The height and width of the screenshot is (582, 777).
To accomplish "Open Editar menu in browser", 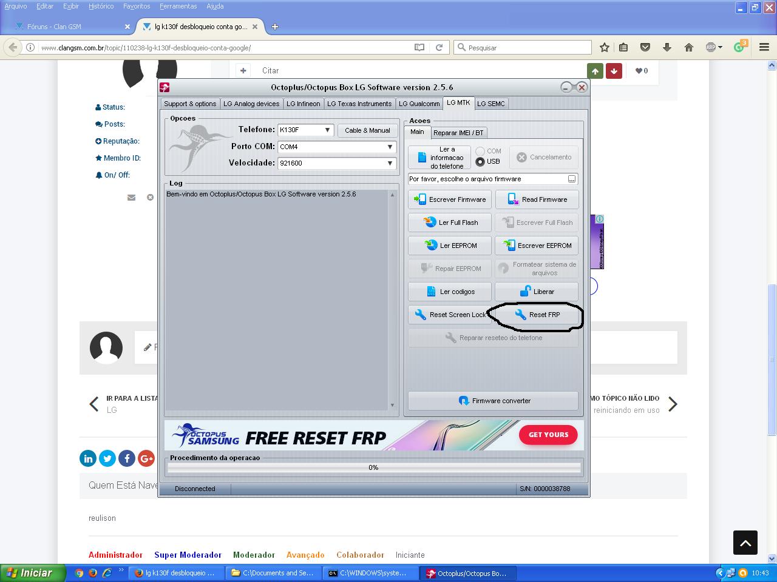I will pyautogui.click(x=45, y=6).
